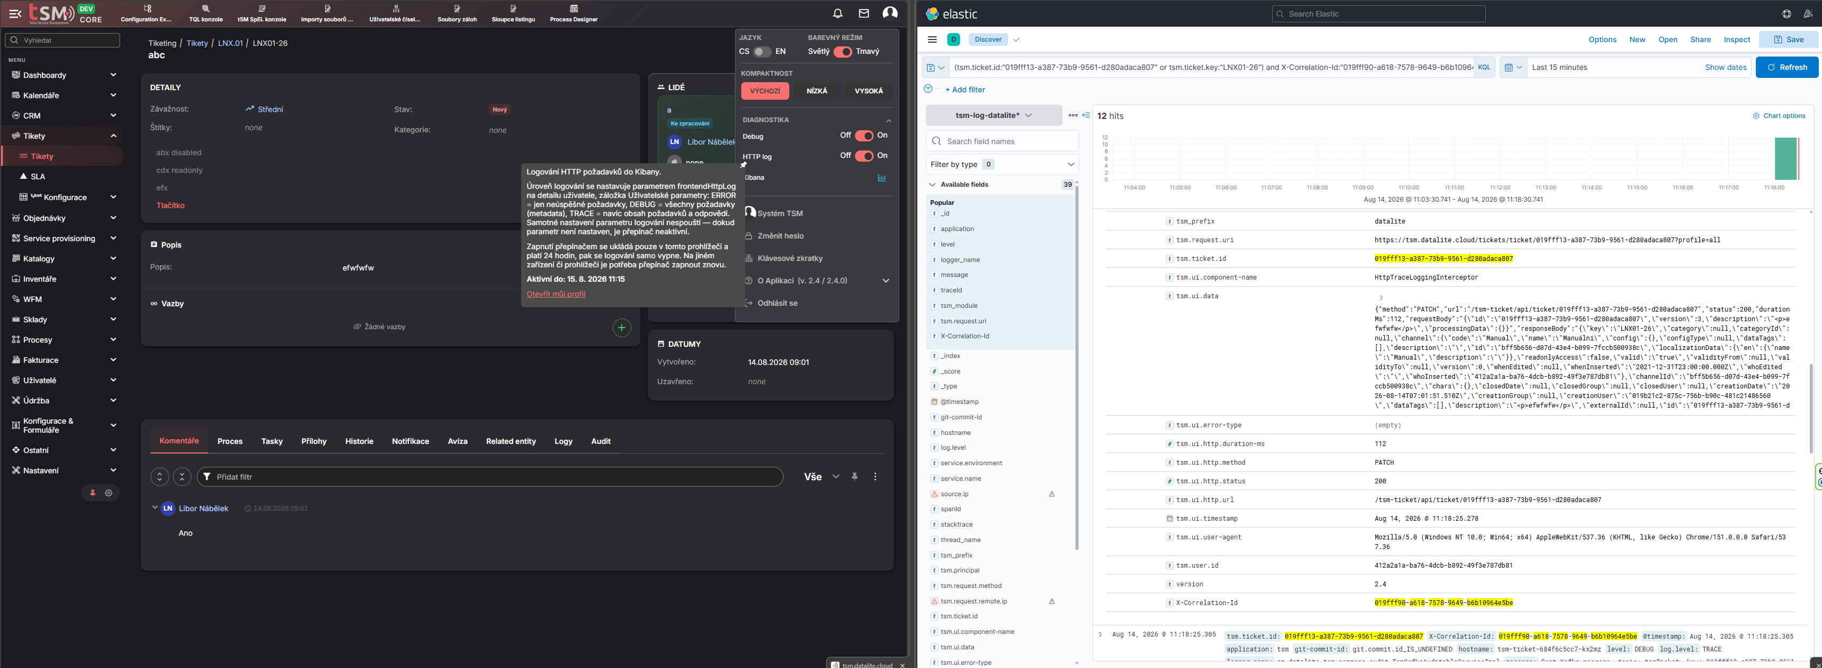Click the green plus button in Vazby

(622, 327)
